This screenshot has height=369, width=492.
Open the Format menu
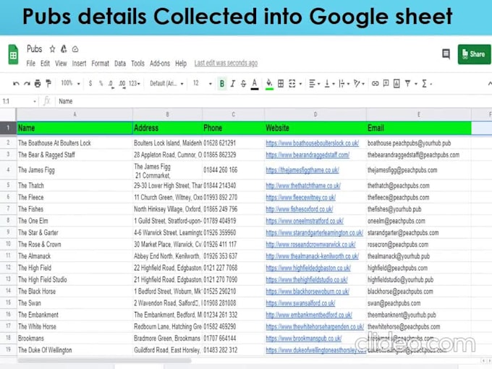(x=100, y=64)
